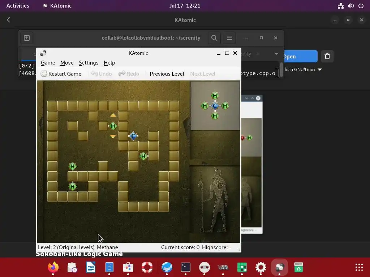Open the Help menu

click(109, 63)
